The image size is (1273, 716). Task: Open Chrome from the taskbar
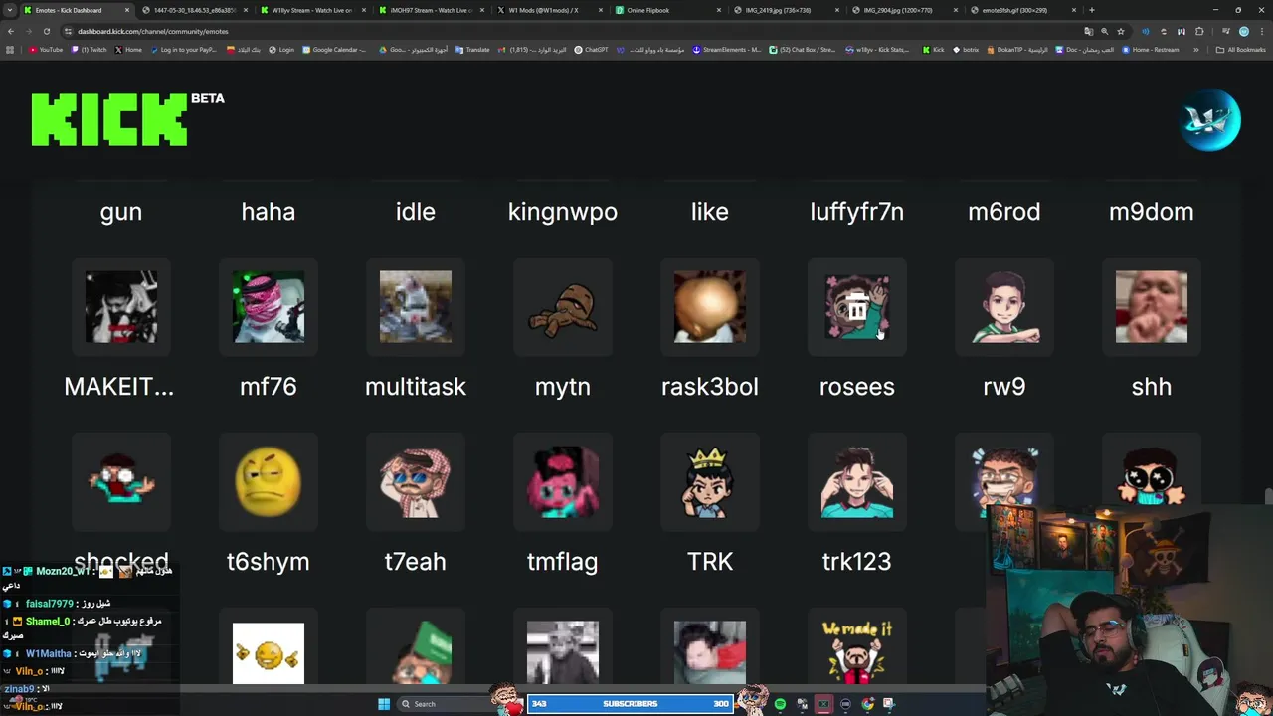[867, 704]
